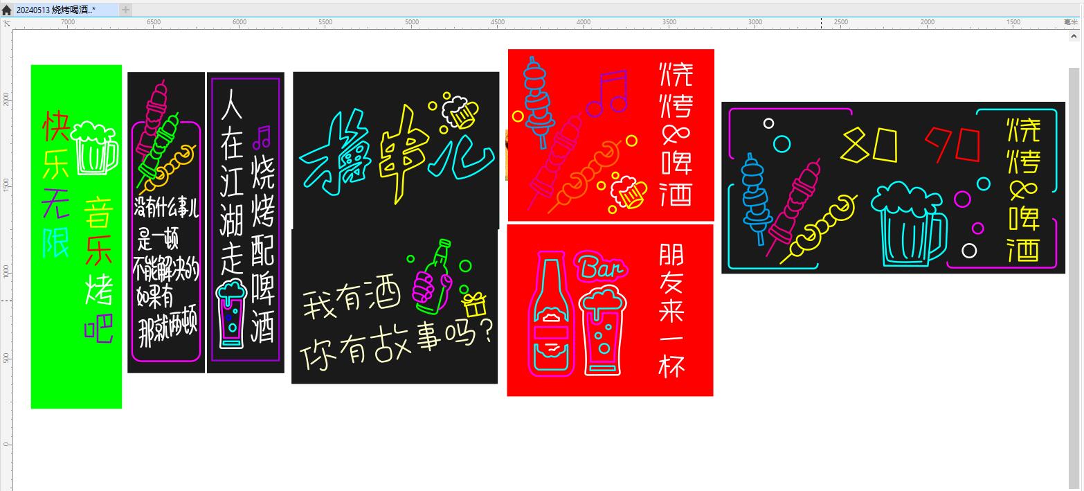Select the large cyan beer mug outline
Screen dimensions: 1084x491
click(x=909, y=224)
